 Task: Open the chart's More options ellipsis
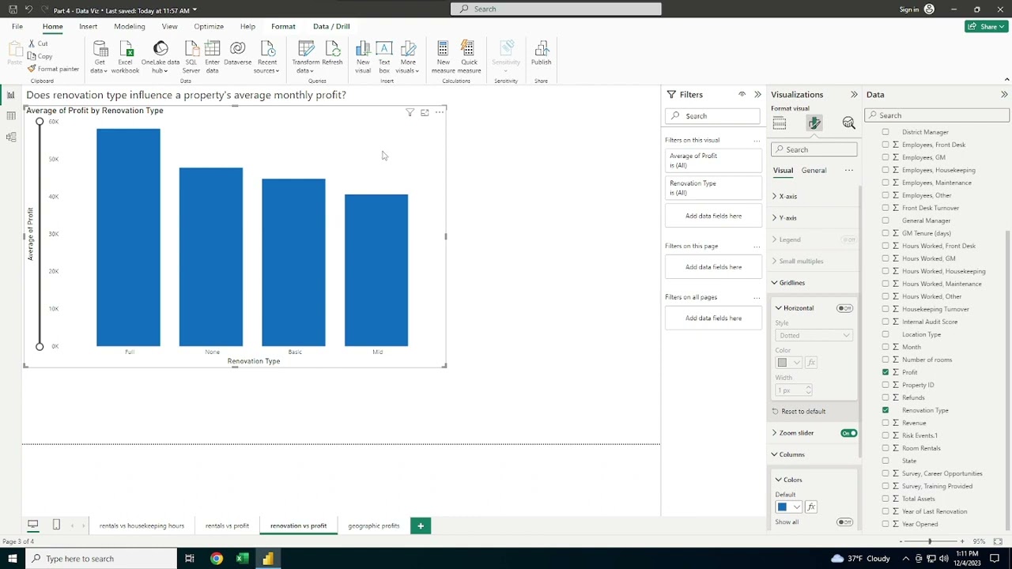pos(440,112)
